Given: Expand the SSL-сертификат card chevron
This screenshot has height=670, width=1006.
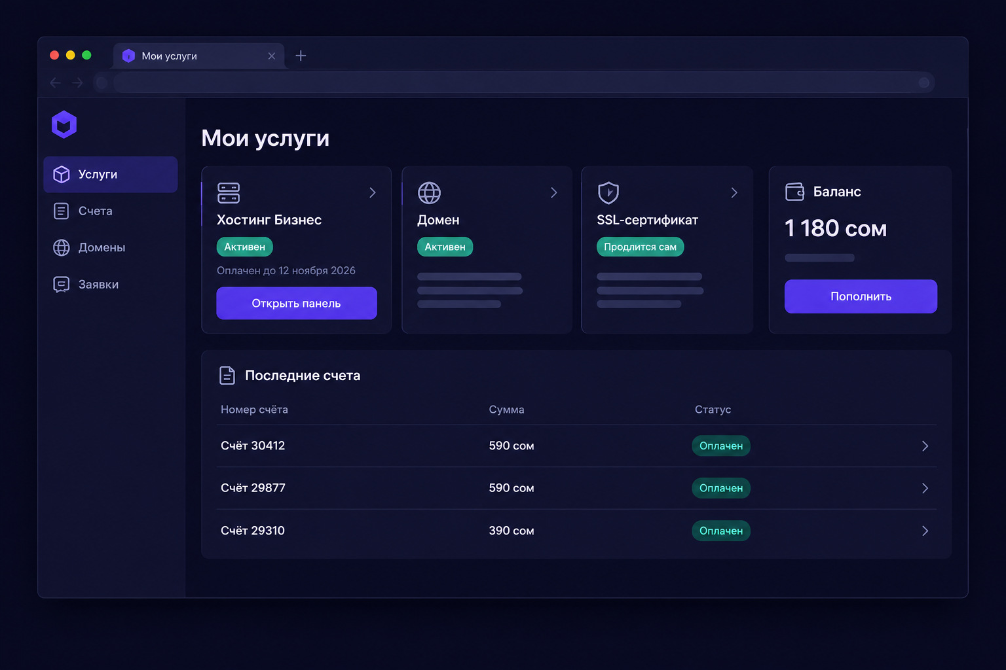Looking at the screenshot, I should (x=734, y=192).
